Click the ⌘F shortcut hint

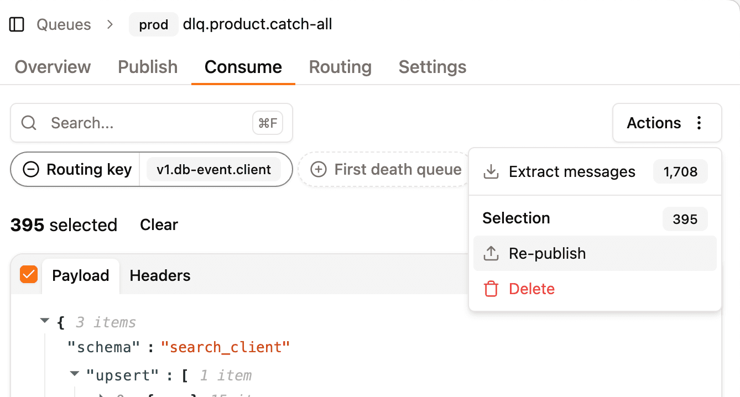(268, 123)
